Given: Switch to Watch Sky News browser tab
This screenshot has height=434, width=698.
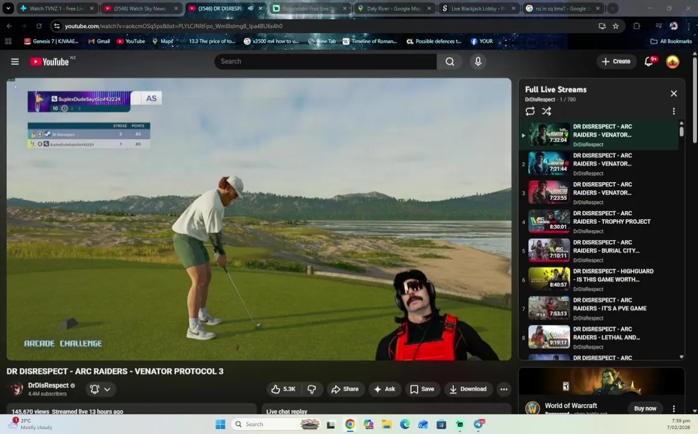Looking at the screenshot, I should click(141, 8).
